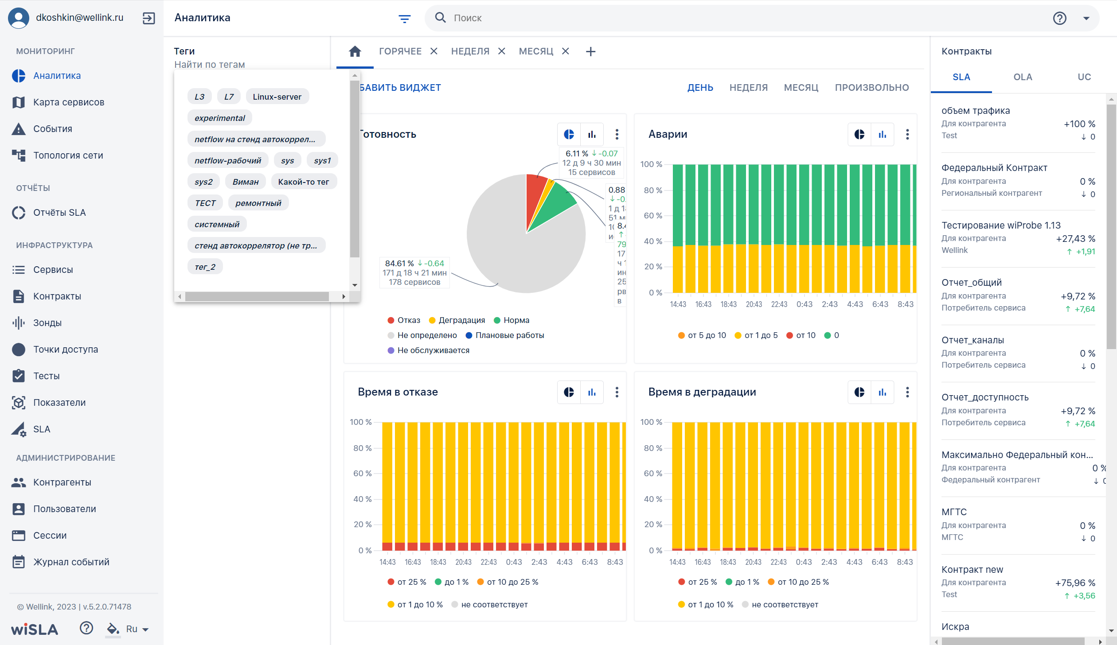
Task: Expand the dropdown arrow at the right of the search bar
Action: 1086,18
